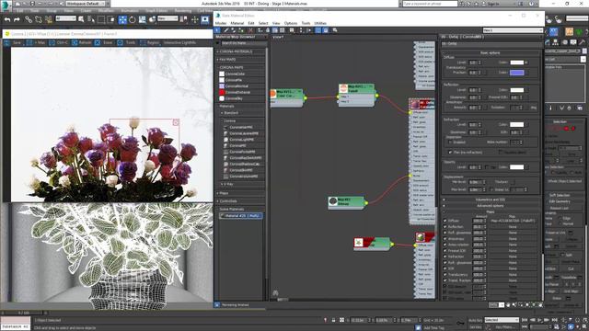Open Modes menu in Slate Material Editor
Screen dimensions: 589x331
pos(221,23)
